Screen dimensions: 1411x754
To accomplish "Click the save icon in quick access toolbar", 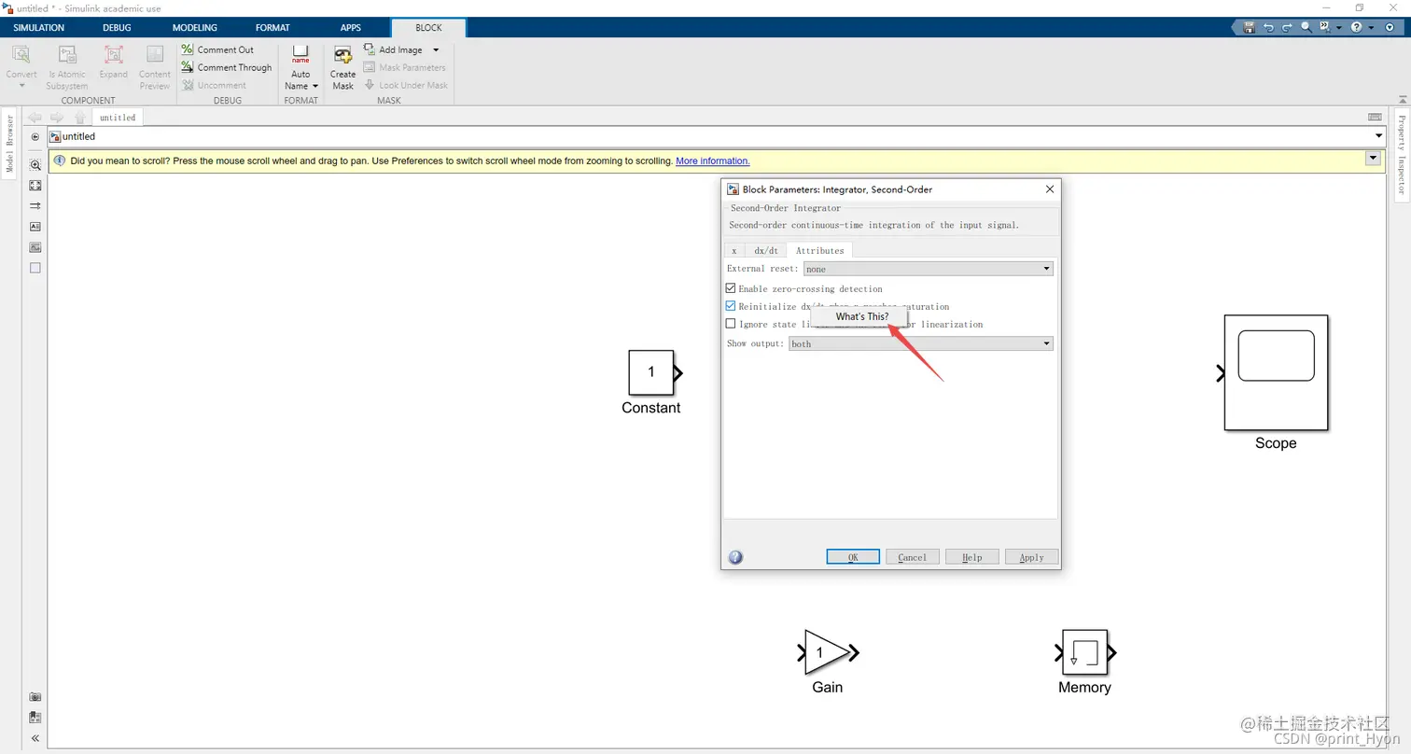I will (x=1249, y=28).
